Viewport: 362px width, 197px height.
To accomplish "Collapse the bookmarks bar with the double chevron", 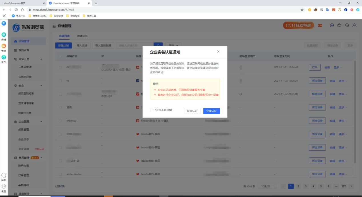I will pos(4,15).
